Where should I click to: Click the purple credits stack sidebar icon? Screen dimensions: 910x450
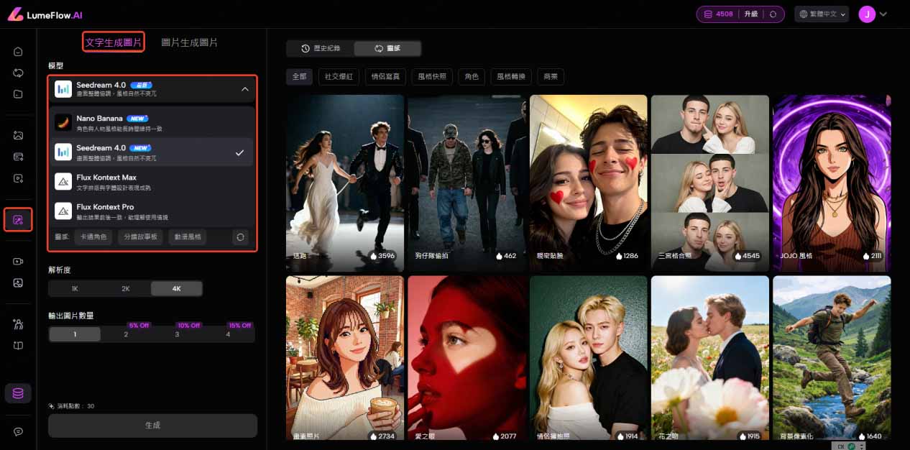[x=18, y=393]
